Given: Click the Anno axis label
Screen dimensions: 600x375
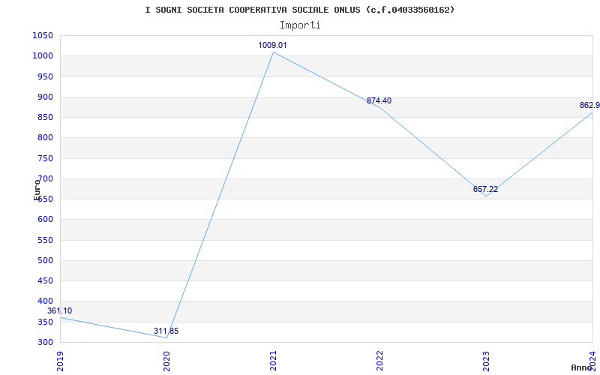Looking at the screenshot, I should pyautogui.click(x=582, y=367).
